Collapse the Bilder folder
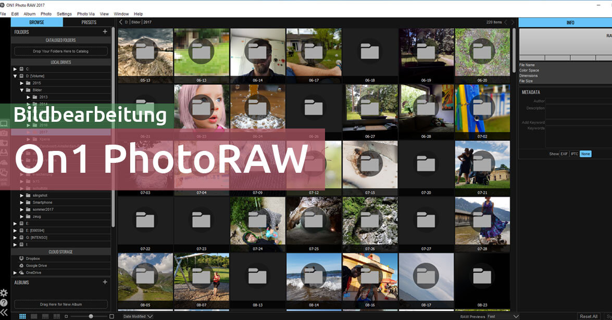 click(22, 90)
